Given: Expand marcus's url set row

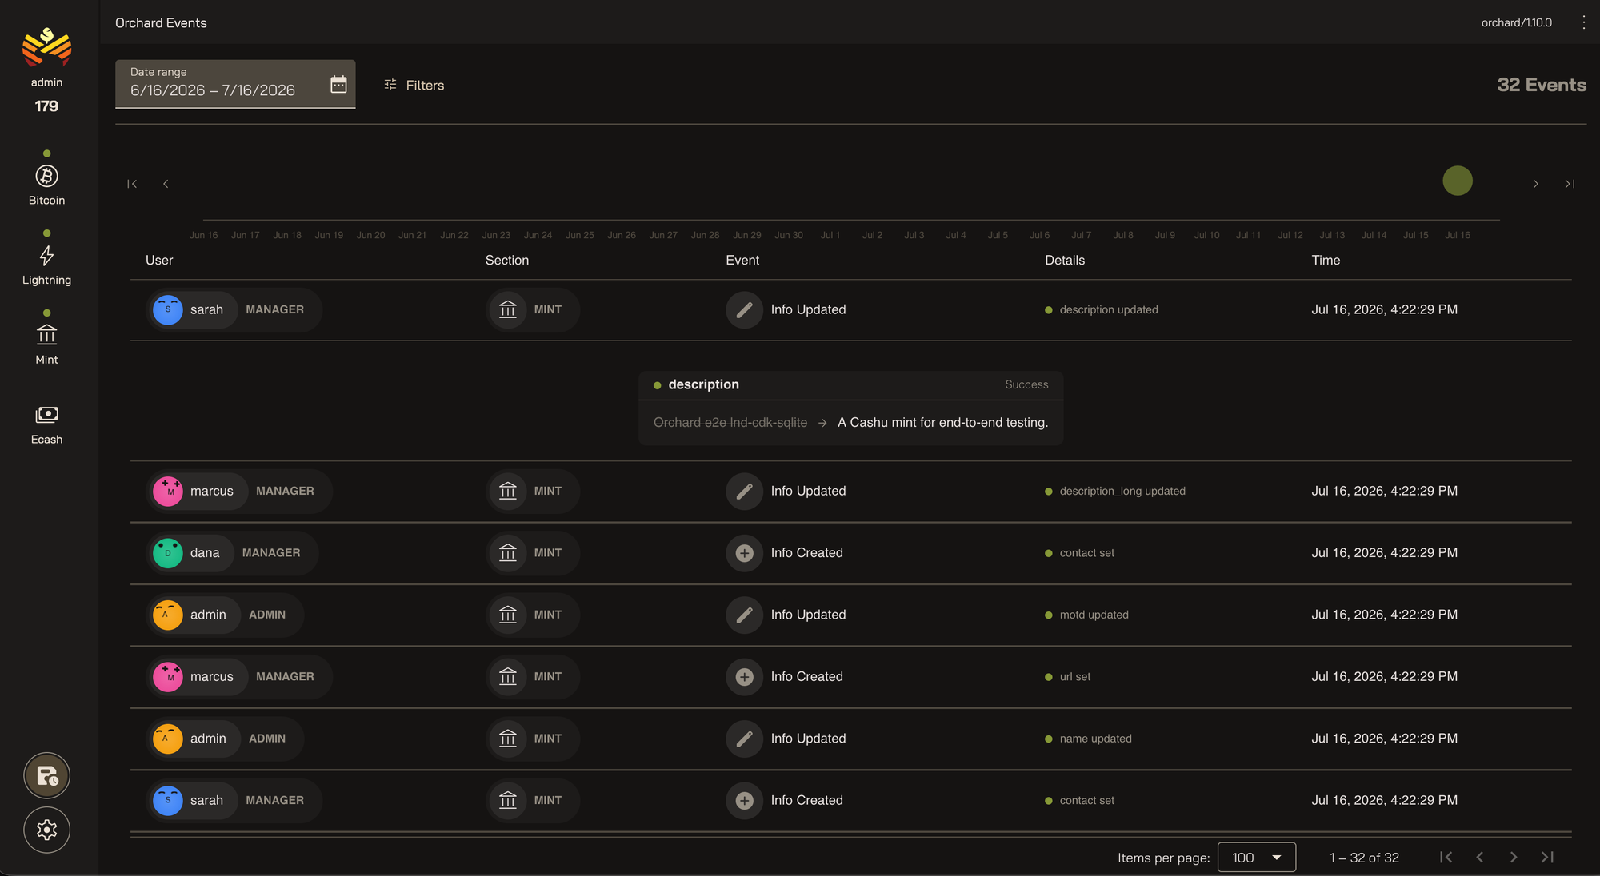Looking at the screenshot, I should [850, 677].
